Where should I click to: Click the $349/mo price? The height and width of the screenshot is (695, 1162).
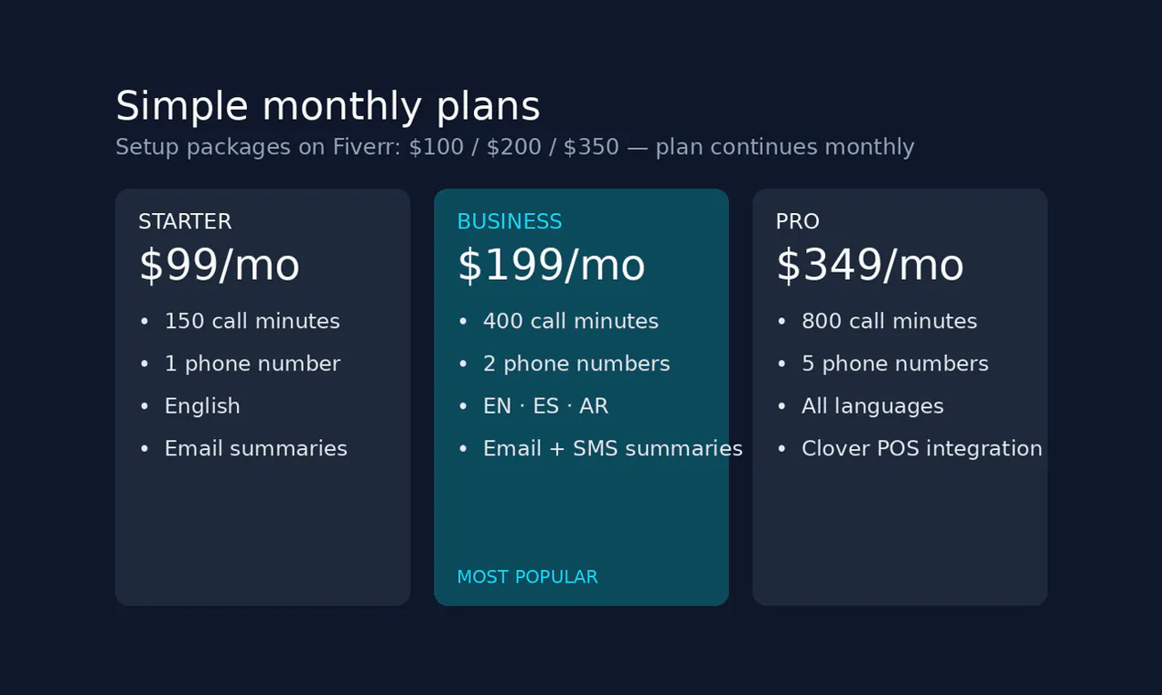(869, 266)
